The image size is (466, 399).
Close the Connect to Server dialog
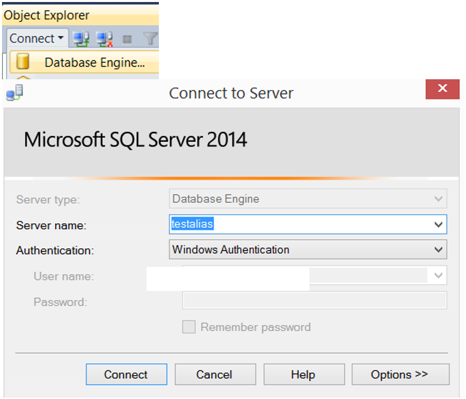point(442,89)
